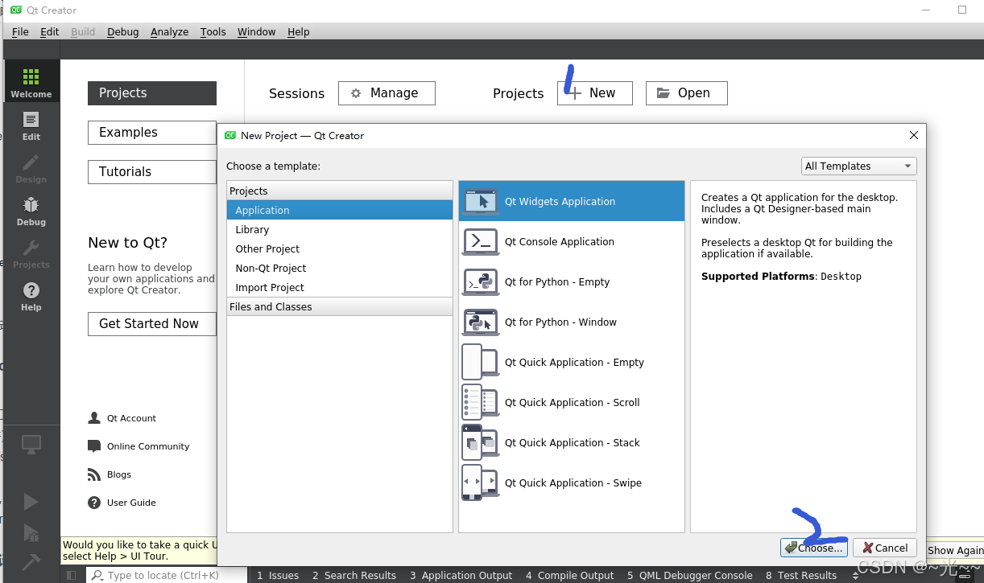Click the Choose... button
Viewport: 984px width, 583px height.
point(814,548)
